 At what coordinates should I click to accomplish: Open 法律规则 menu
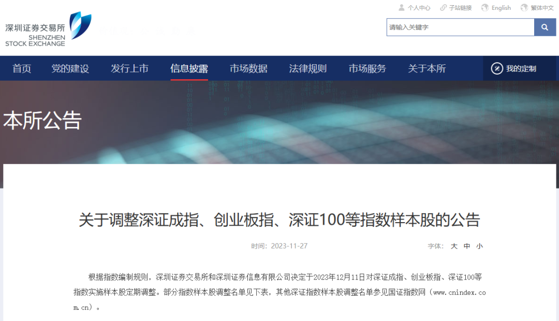tap(307, 68)
